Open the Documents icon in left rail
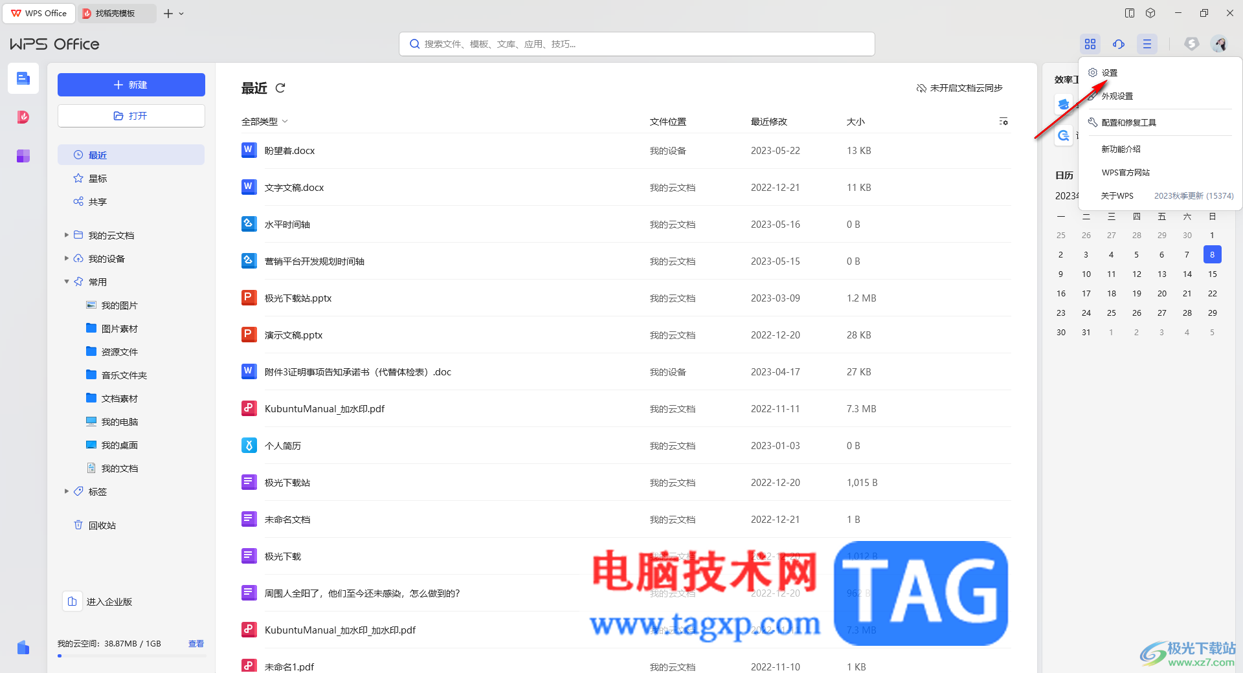This screenshot has width=1243, height=673. click(23, 78)
